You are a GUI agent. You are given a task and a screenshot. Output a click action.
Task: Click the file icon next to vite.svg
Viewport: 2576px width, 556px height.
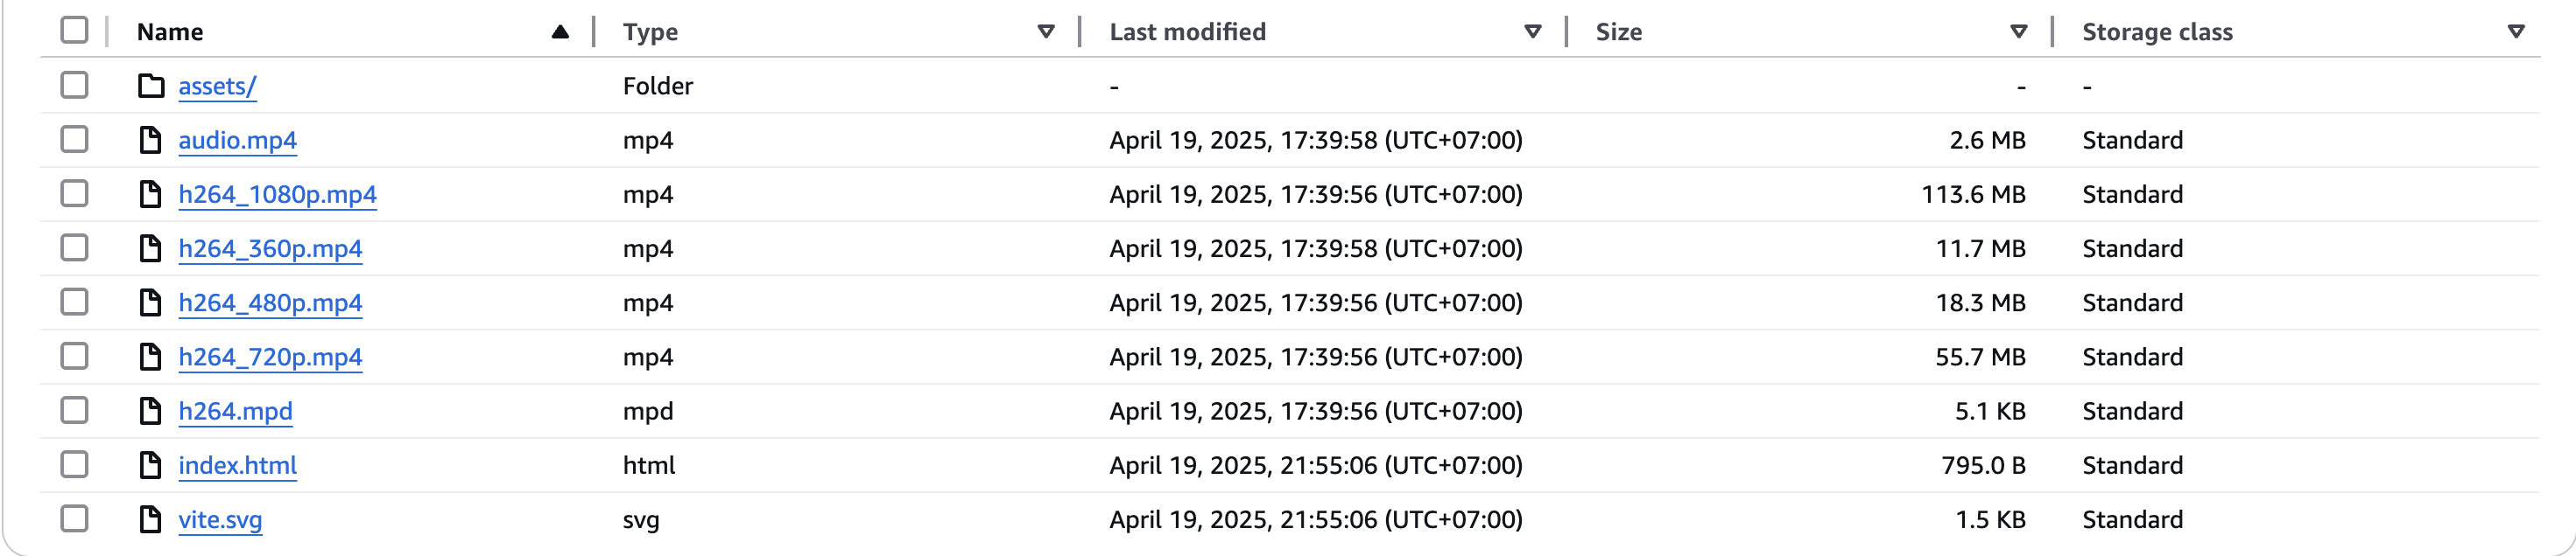pos(151,519)
